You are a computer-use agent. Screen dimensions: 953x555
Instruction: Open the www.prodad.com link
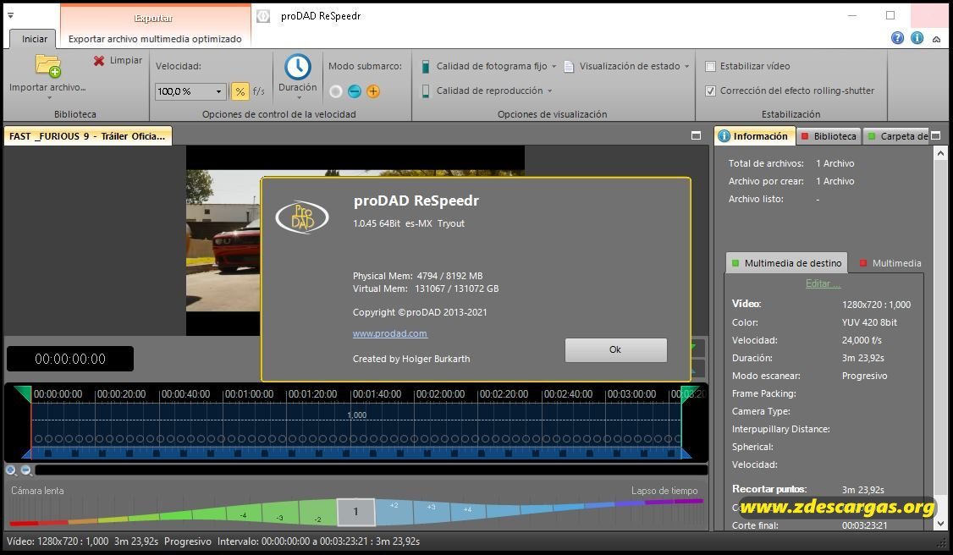tap(389, 333)
